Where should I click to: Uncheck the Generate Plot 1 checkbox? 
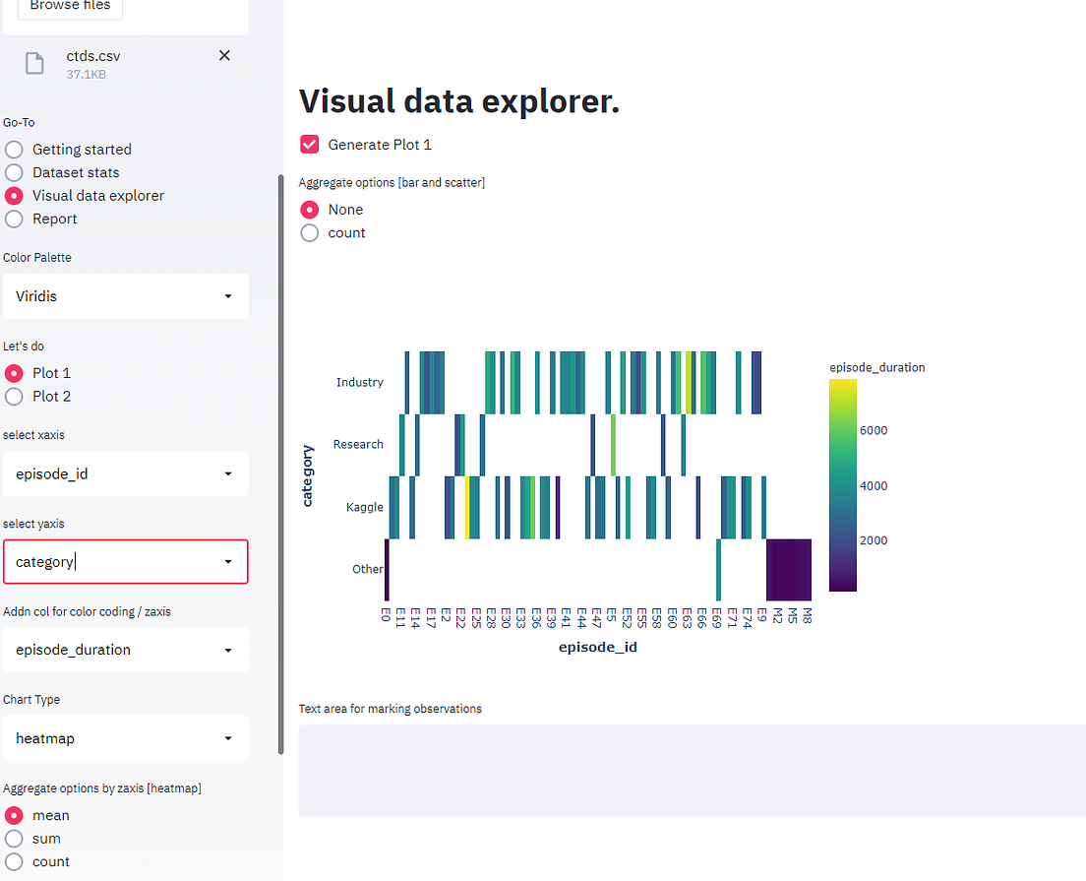click(x=309, y=144)
